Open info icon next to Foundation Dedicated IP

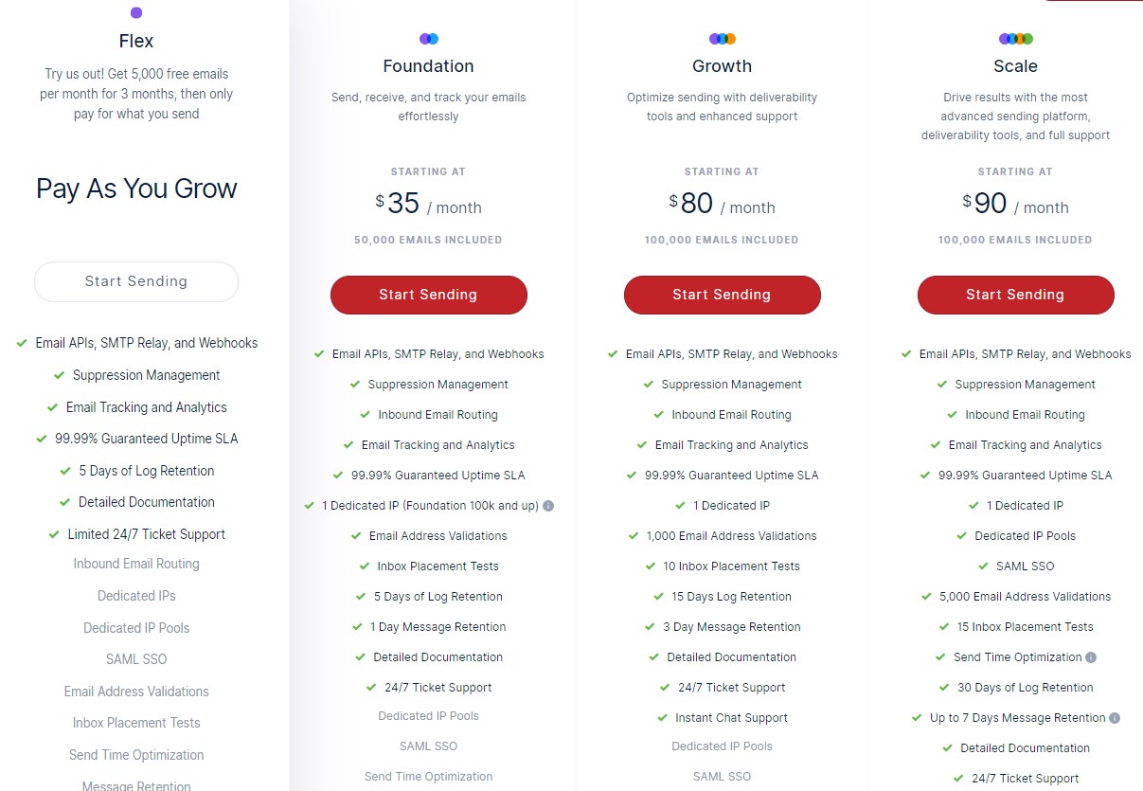coord(548,506)
